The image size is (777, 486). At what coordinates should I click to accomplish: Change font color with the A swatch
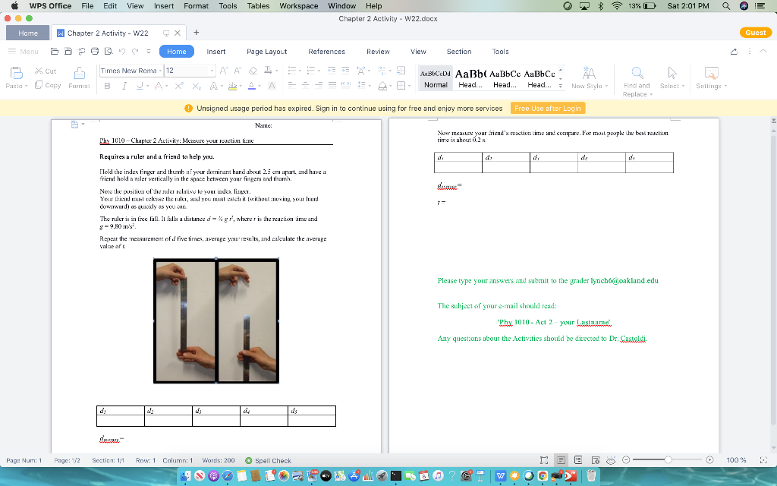coord(252,86)
